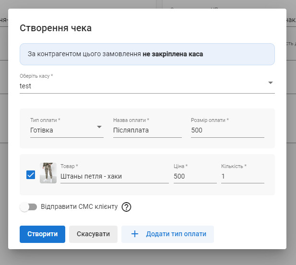Uncheck the product row checkbox
Screen dimensions: 296x265
coord(31,175)
